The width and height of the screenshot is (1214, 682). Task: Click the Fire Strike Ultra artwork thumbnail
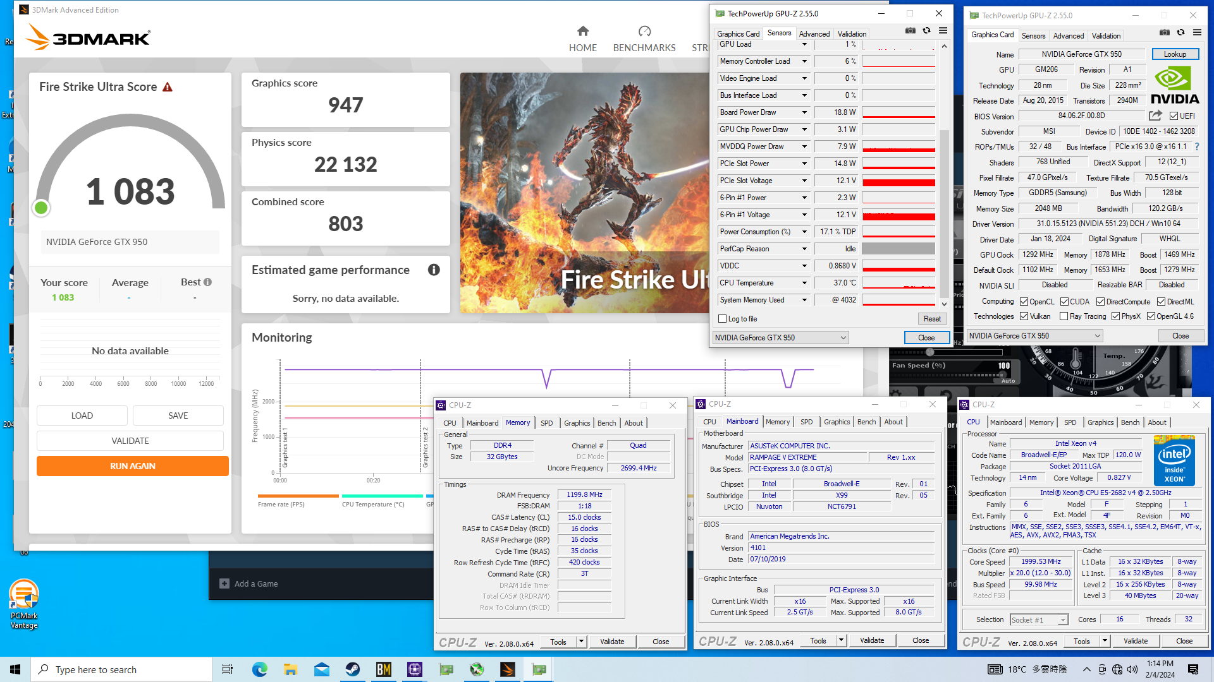click(585, 193)
